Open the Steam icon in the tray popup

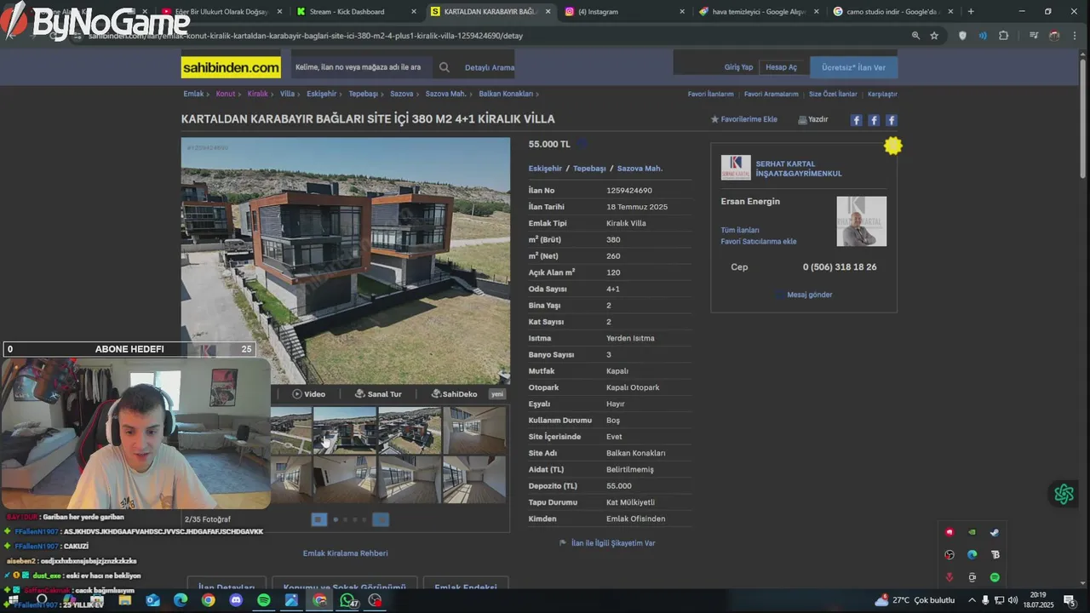tap(994, 532)
